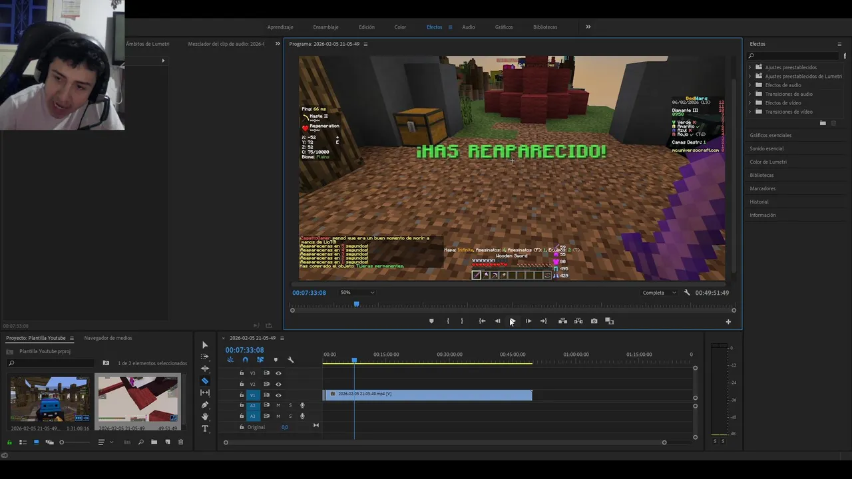Expand Ajustes preestablecidos folder
The height and width of the screenshot is (479, 852).
[750, 67]
